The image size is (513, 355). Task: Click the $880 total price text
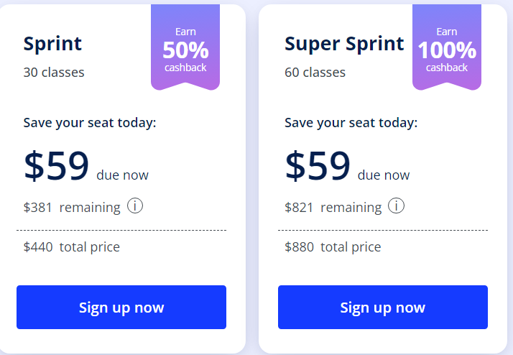[333, 247]
